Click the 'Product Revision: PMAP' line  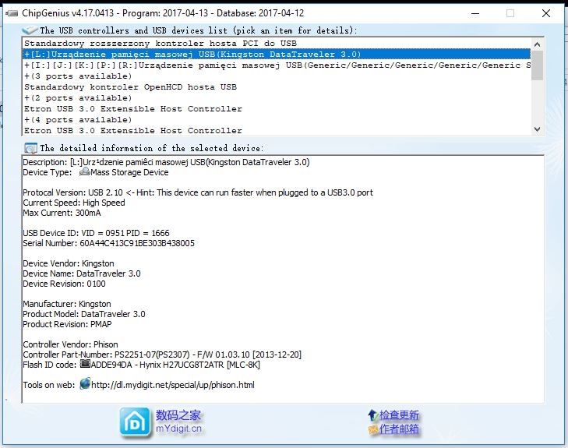[x=67, y=324]
